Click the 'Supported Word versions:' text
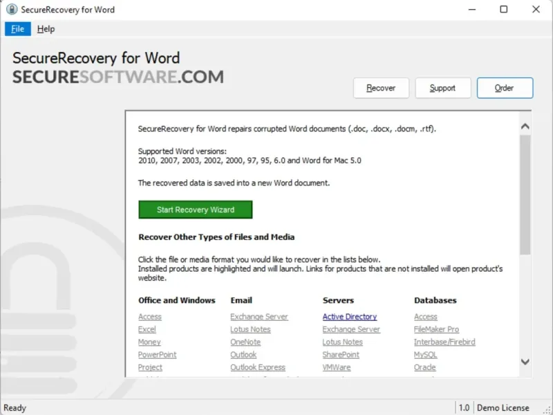 (182, 151)
